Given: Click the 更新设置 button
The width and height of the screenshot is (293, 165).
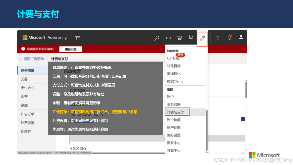Looking at the screenshot, I should click(71, 49).
